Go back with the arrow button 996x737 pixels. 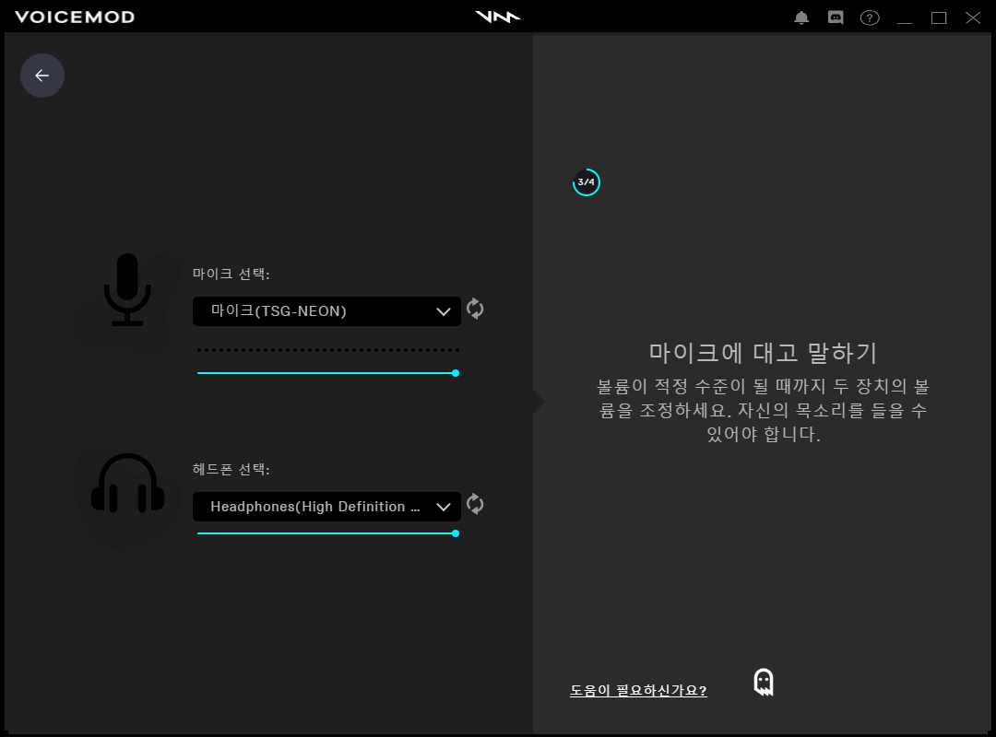click(x=41, y=76)
